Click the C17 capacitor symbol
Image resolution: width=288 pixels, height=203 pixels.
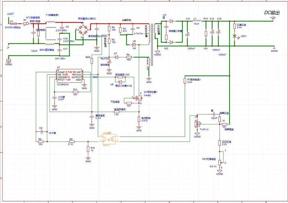(59, 50)
